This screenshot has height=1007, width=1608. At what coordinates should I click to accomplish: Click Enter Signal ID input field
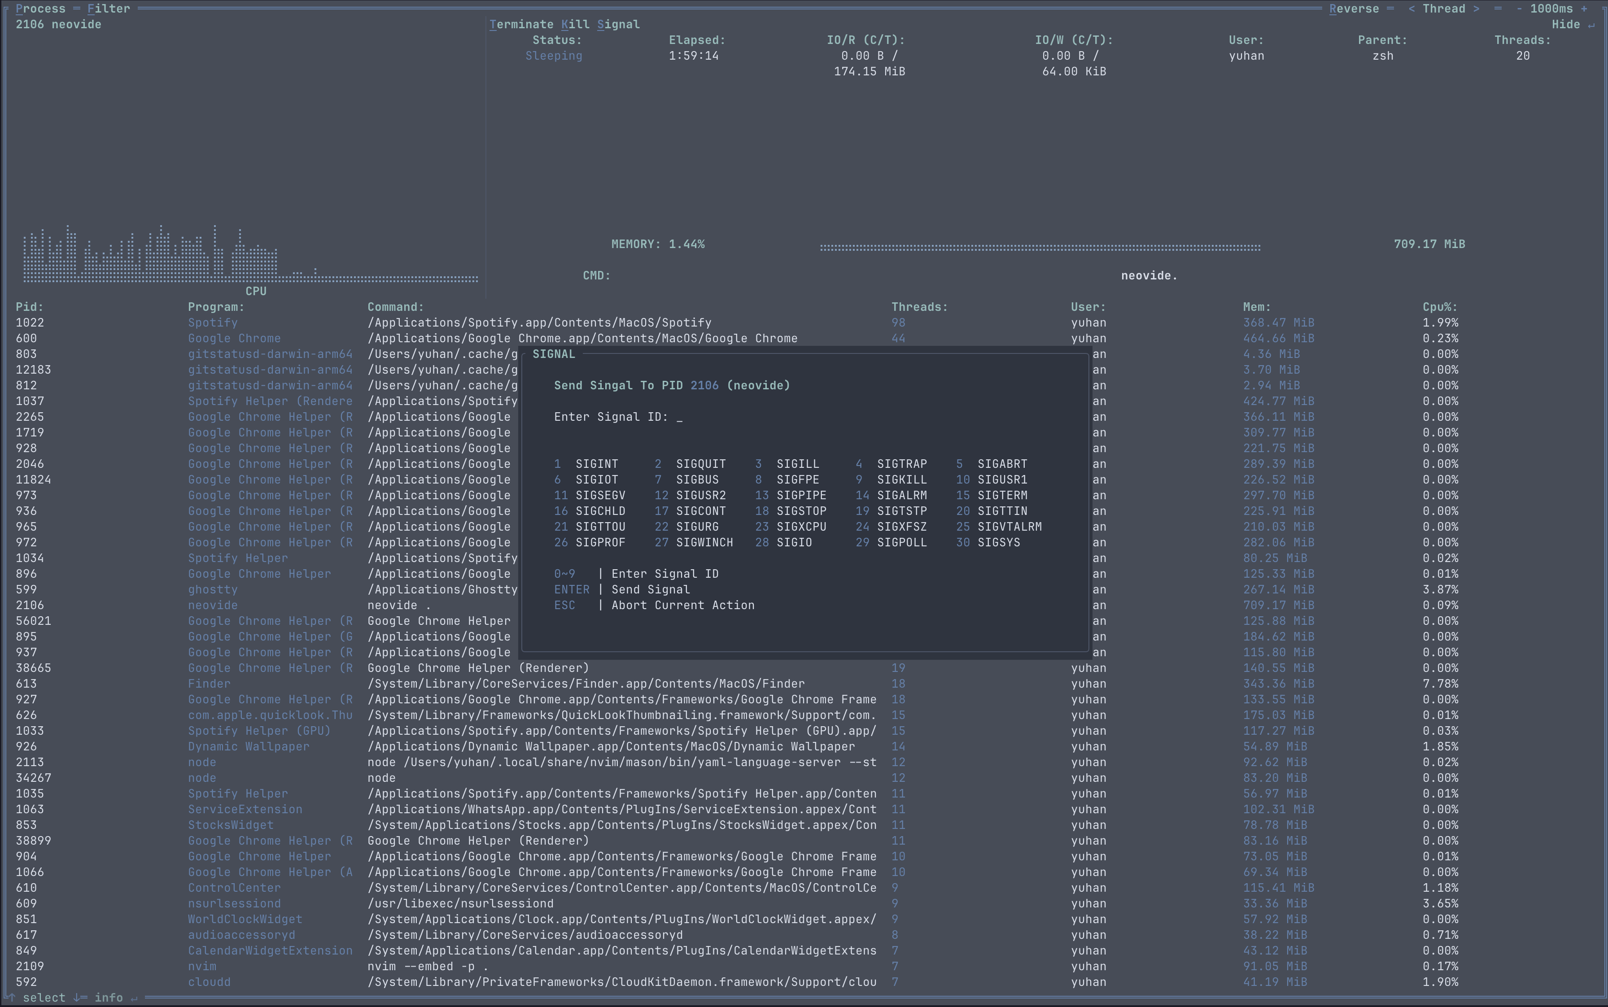pyautogui.click(x=679, y=417)
